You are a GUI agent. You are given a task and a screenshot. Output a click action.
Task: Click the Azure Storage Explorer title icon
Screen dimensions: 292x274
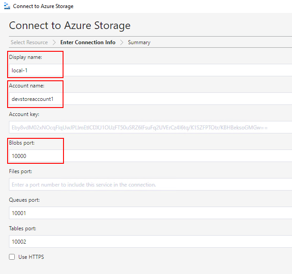7,6
